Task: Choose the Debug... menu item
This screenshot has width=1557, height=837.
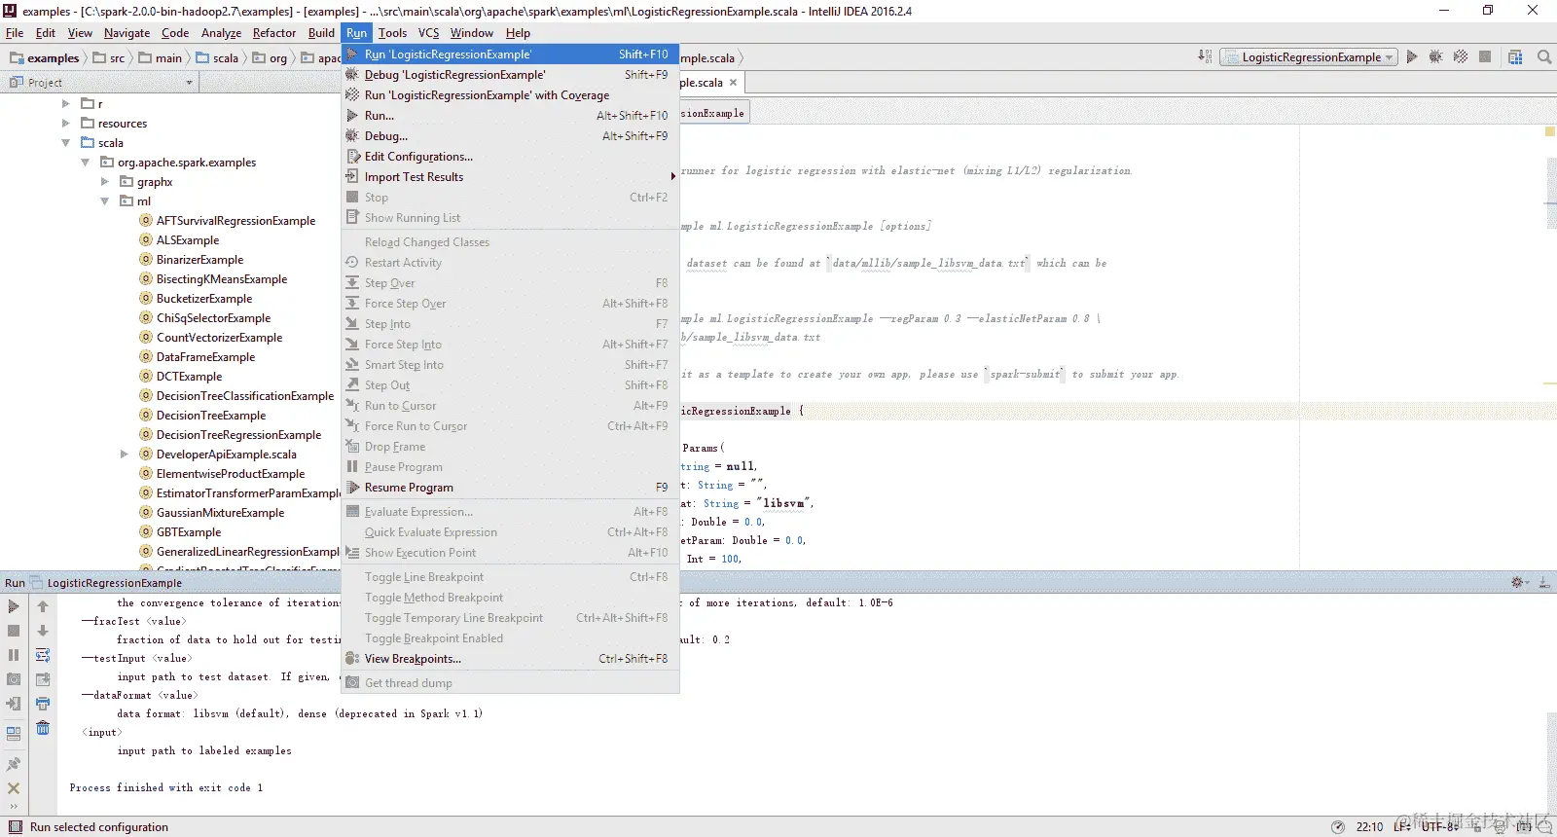Action: (510, 136)
